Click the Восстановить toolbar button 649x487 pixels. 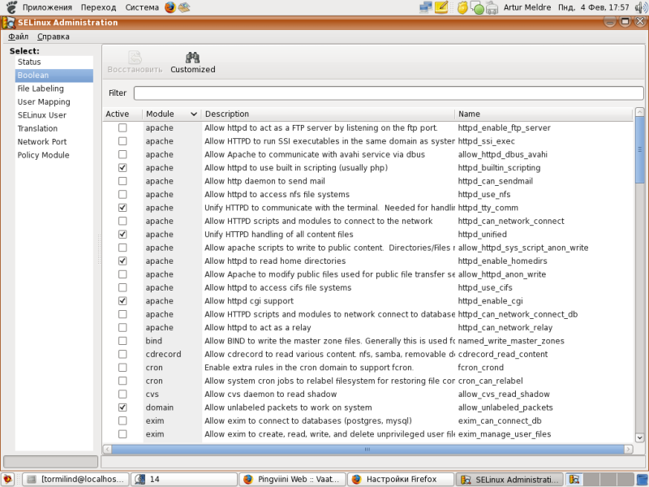point(135,62)
